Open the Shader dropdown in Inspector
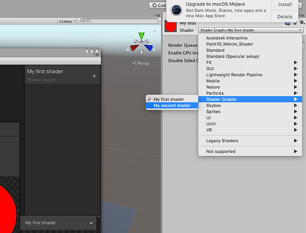The width and height of the screenshot is (306, 233). (251, 30)
